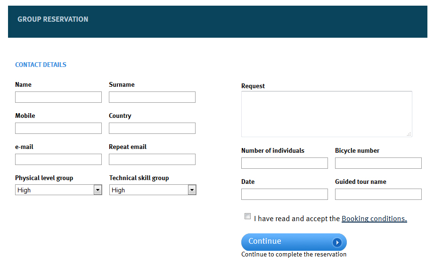The width and height of the screenshot is (434, 264).
Task: Focus the Bicycle number field
Action: click(x=378, y=163)
